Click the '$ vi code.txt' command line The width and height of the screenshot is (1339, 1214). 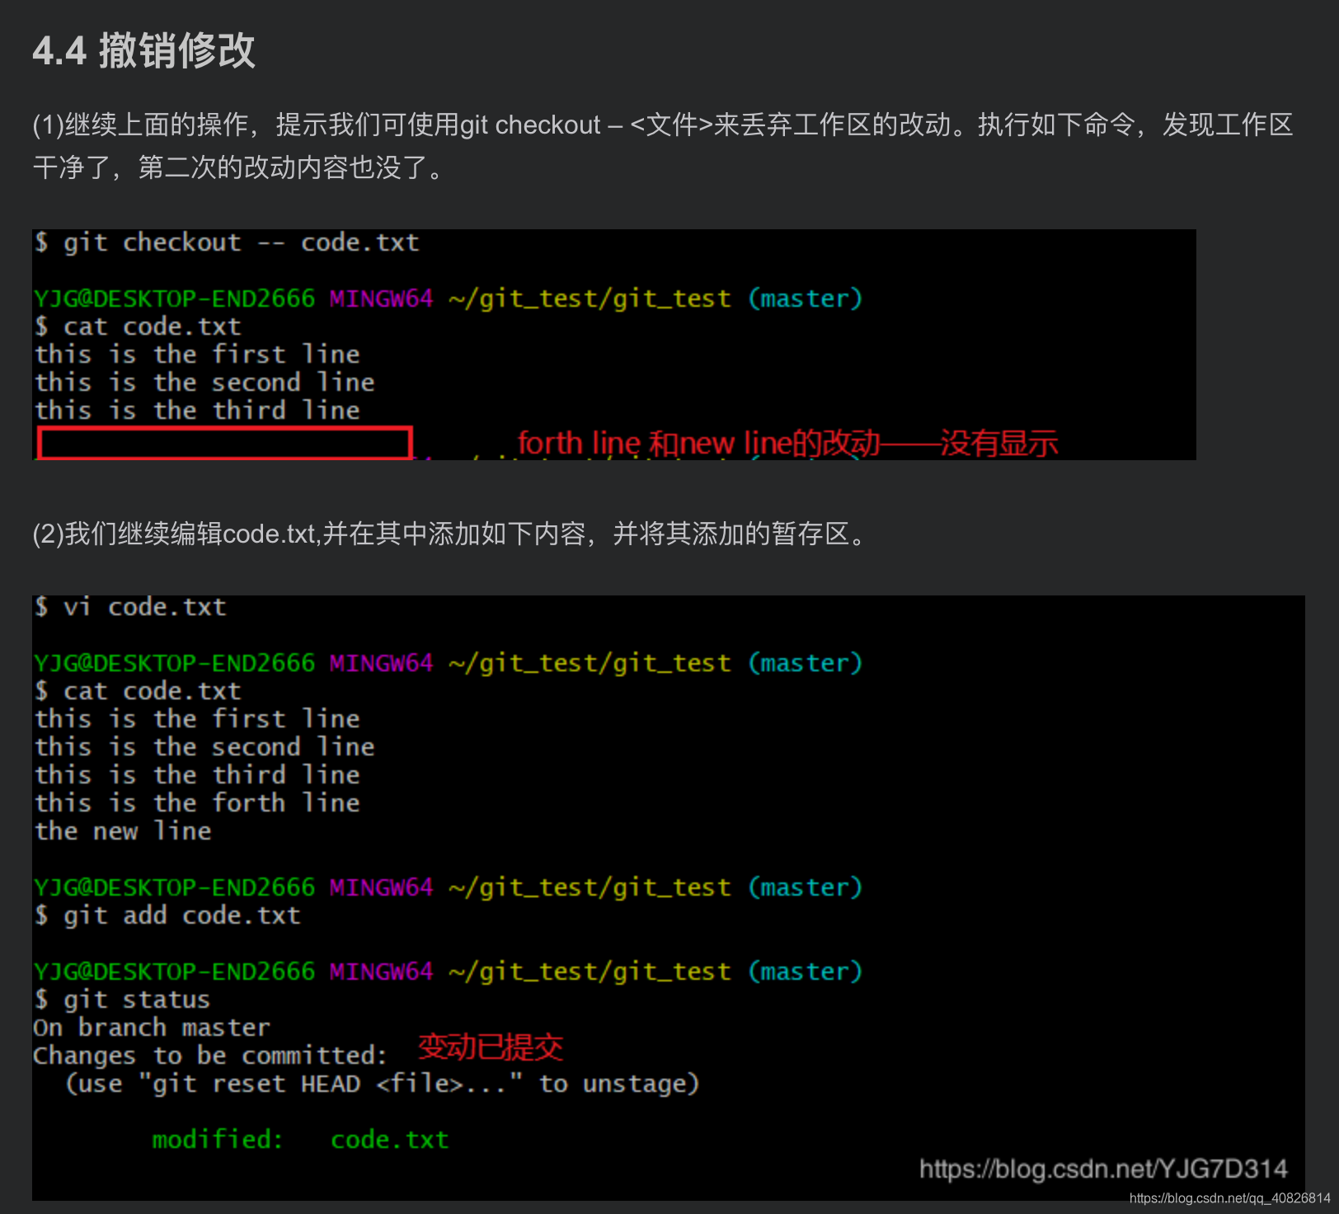(130, 607)
